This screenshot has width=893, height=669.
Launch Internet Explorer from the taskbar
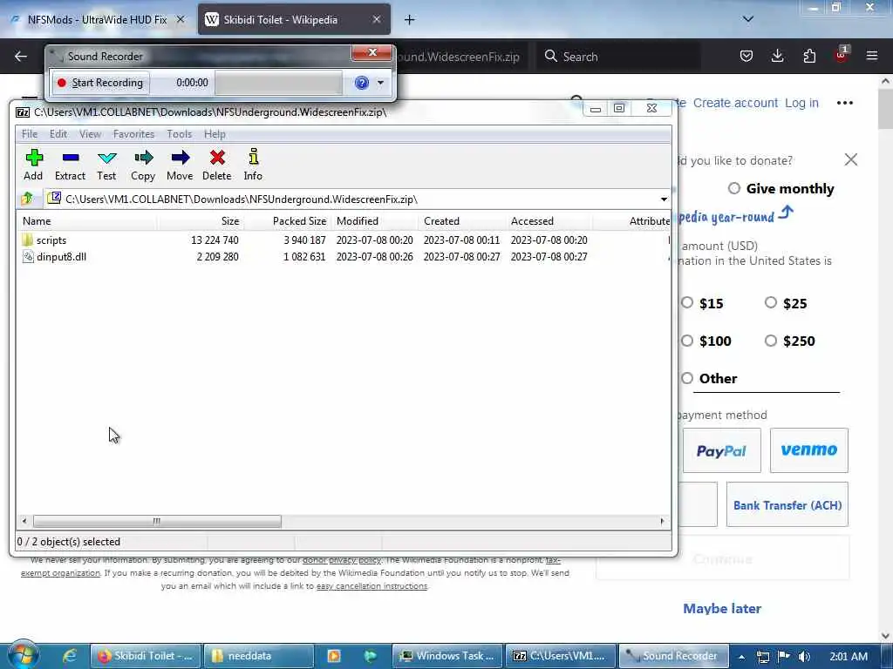click(70, 656)
